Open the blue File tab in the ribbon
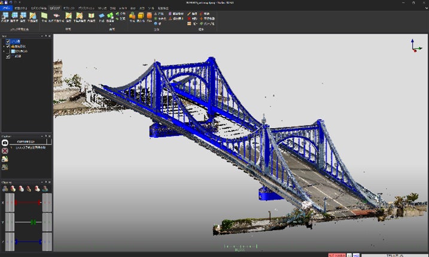429x257 pixels. pyautogui.click(x=5, y=9)
